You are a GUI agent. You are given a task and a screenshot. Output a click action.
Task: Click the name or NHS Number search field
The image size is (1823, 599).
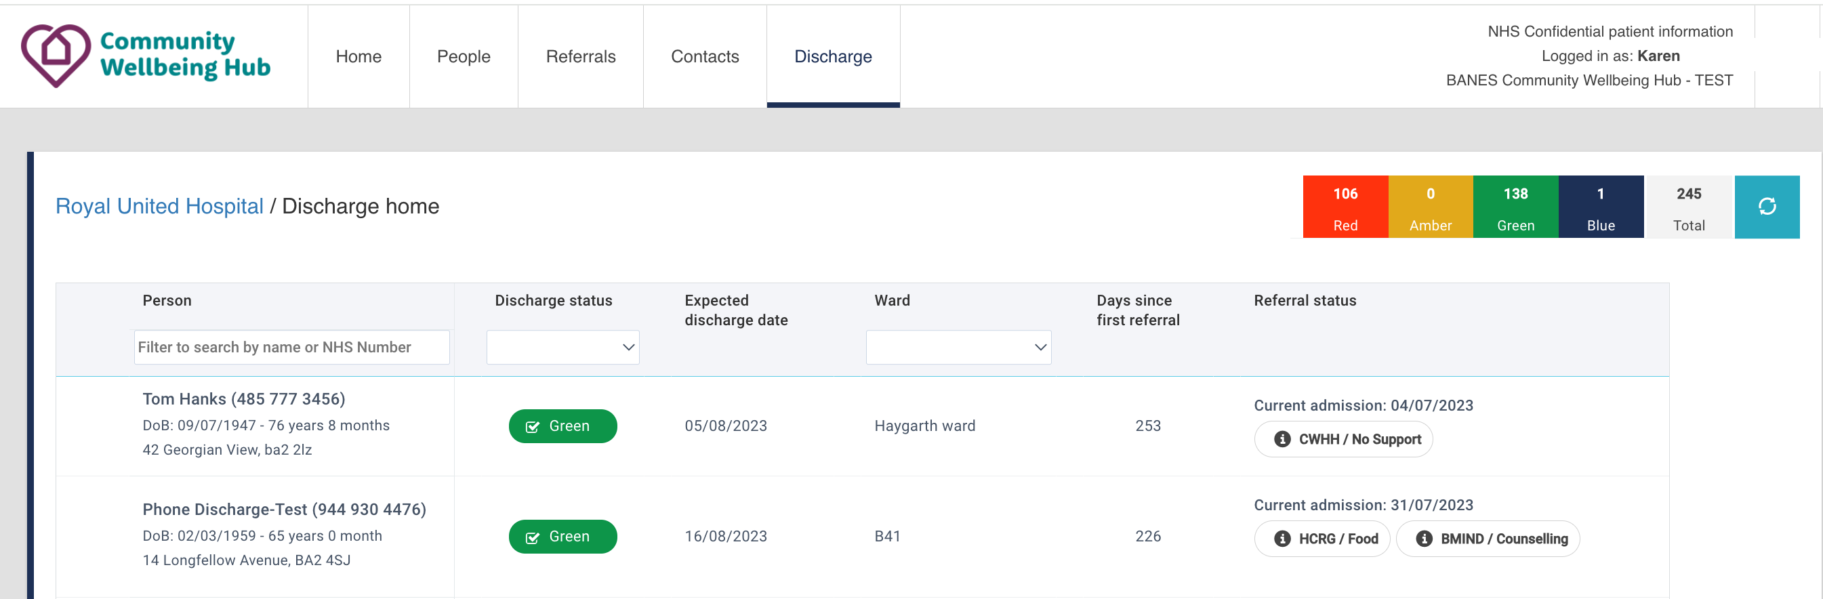291,347
